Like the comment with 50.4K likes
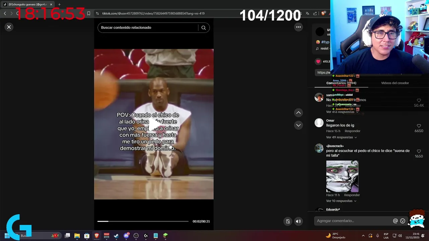The image size is (429, 241). (419, 100)
